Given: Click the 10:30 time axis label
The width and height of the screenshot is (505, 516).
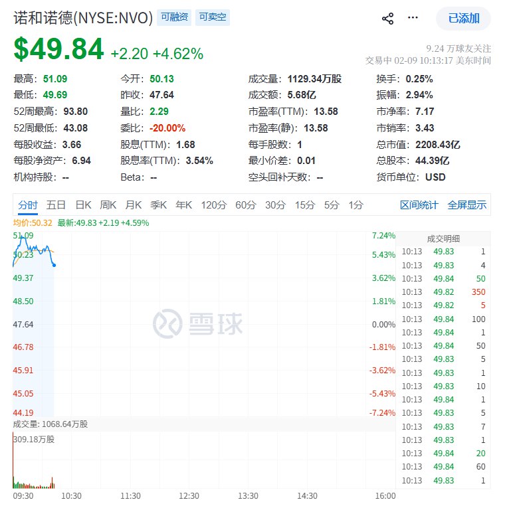Looking at the screenshot, I should coord(71,495).
